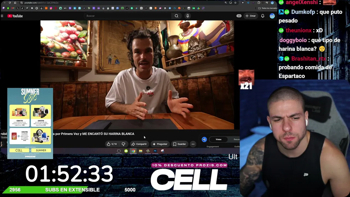Open more actions three-dot menu
The width and height of the screenshot is (350, 197).
[193, 144]
